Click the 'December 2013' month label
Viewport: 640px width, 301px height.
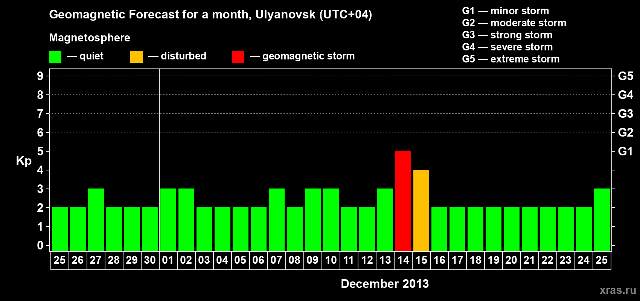[x=385, y=284]
